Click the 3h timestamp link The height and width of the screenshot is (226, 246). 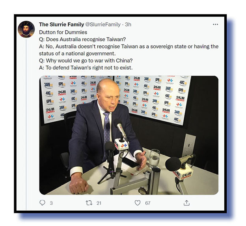(128, 24)
